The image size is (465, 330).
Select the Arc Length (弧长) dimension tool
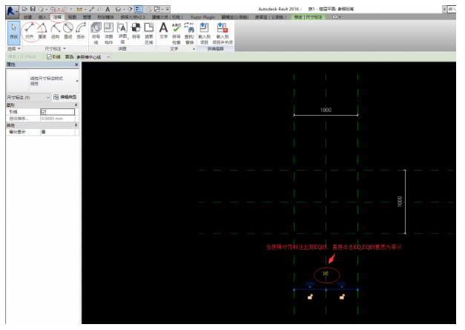tap(81, 30)
